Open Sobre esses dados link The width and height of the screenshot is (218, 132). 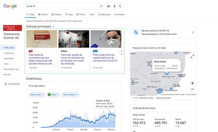(163, 98)
